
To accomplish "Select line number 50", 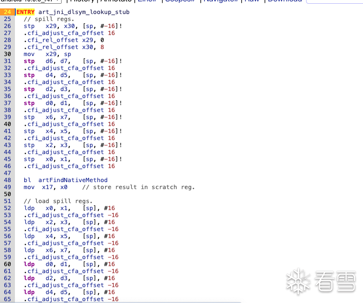I will tap(7, 194).
